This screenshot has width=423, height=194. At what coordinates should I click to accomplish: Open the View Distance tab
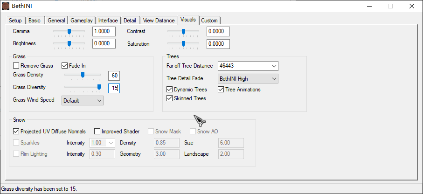click(159, 21)
